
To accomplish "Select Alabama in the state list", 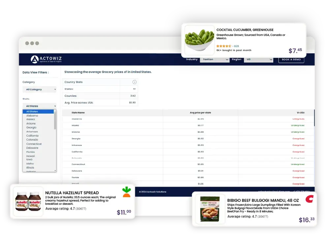I will [x=32, y=116].
